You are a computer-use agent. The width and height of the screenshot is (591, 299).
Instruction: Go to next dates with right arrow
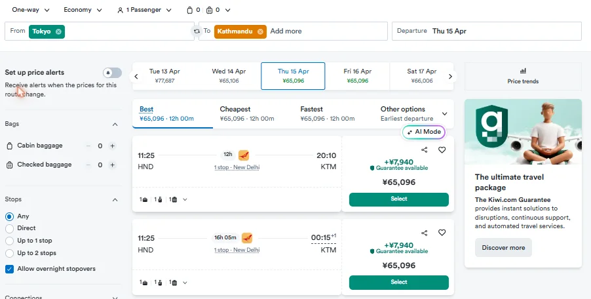click(450, 77)
